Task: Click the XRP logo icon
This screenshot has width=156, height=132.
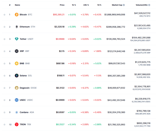Action: pyautogui.click(x=17, y=51)
